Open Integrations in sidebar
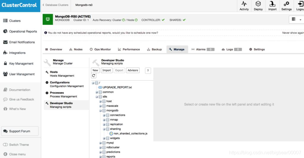 14,53
